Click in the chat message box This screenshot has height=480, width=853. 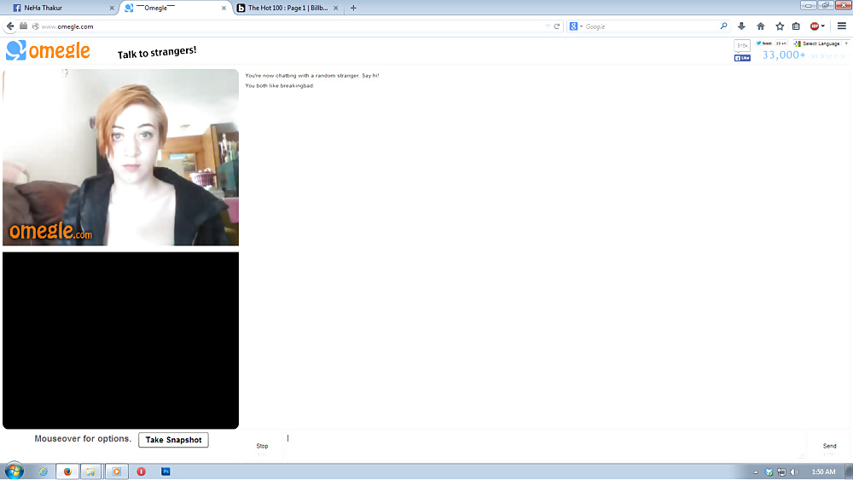544,446
